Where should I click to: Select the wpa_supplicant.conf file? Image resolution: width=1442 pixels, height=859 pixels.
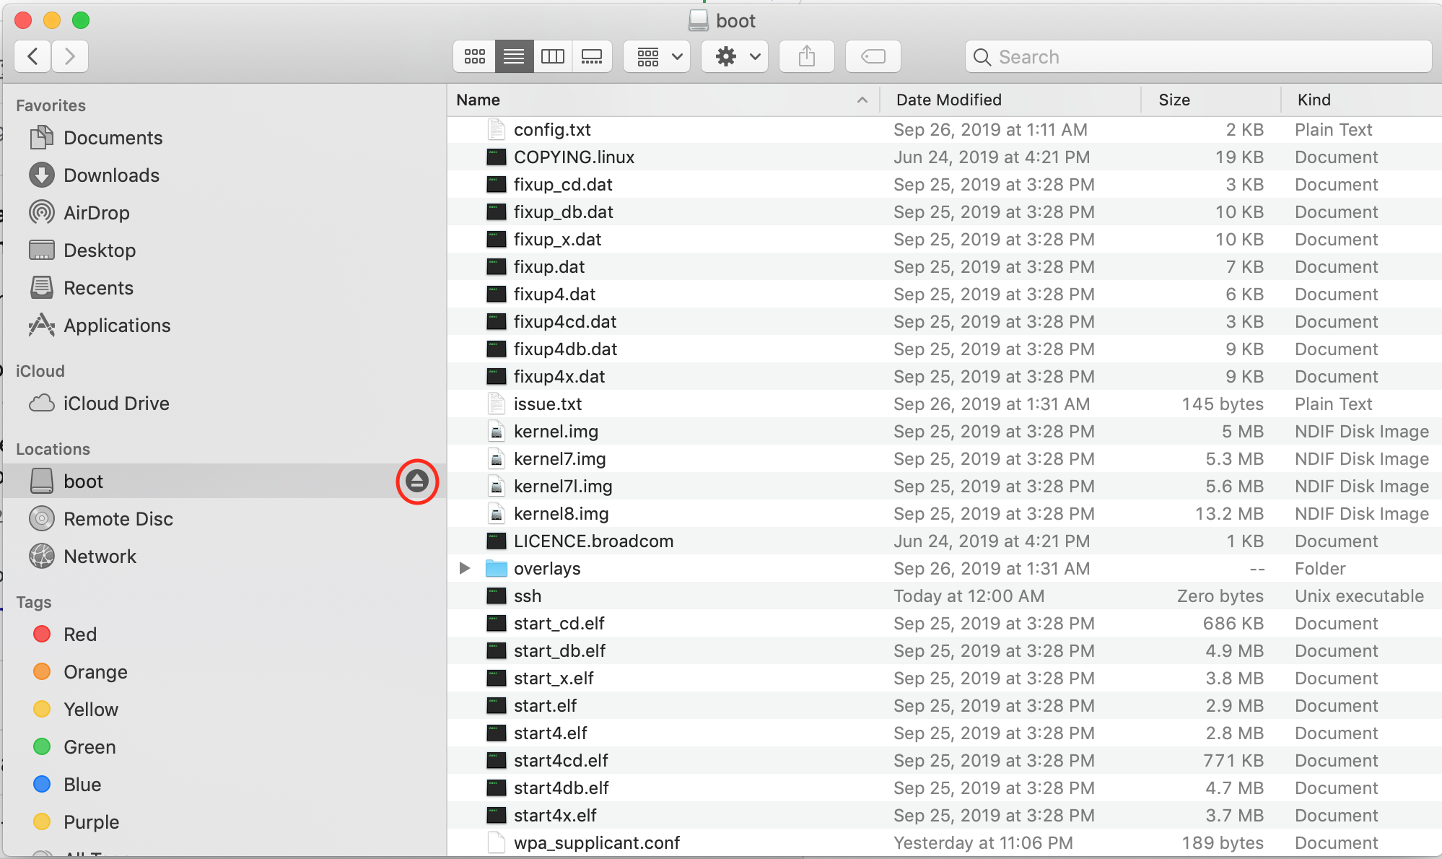click(596, 842)
